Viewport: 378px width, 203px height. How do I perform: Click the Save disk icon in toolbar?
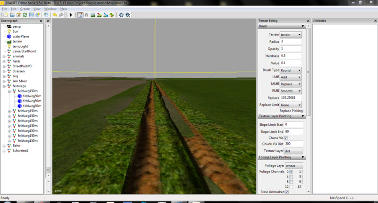[x=31, y=15]
